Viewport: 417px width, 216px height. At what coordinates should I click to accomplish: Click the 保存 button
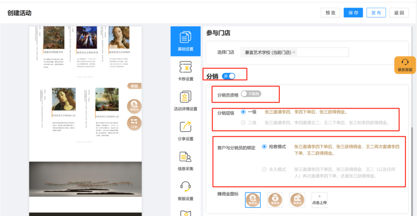[x=353, y=13]
